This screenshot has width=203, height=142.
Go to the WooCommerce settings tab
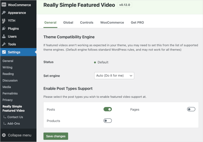click(x=112, y=22)
